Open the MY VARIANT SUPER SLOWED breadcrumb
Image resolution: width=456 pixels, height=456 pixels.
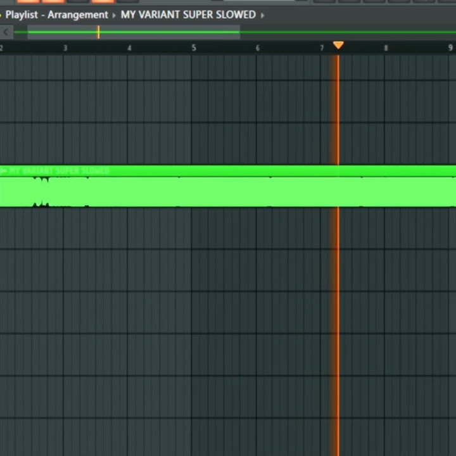[188, 15]
